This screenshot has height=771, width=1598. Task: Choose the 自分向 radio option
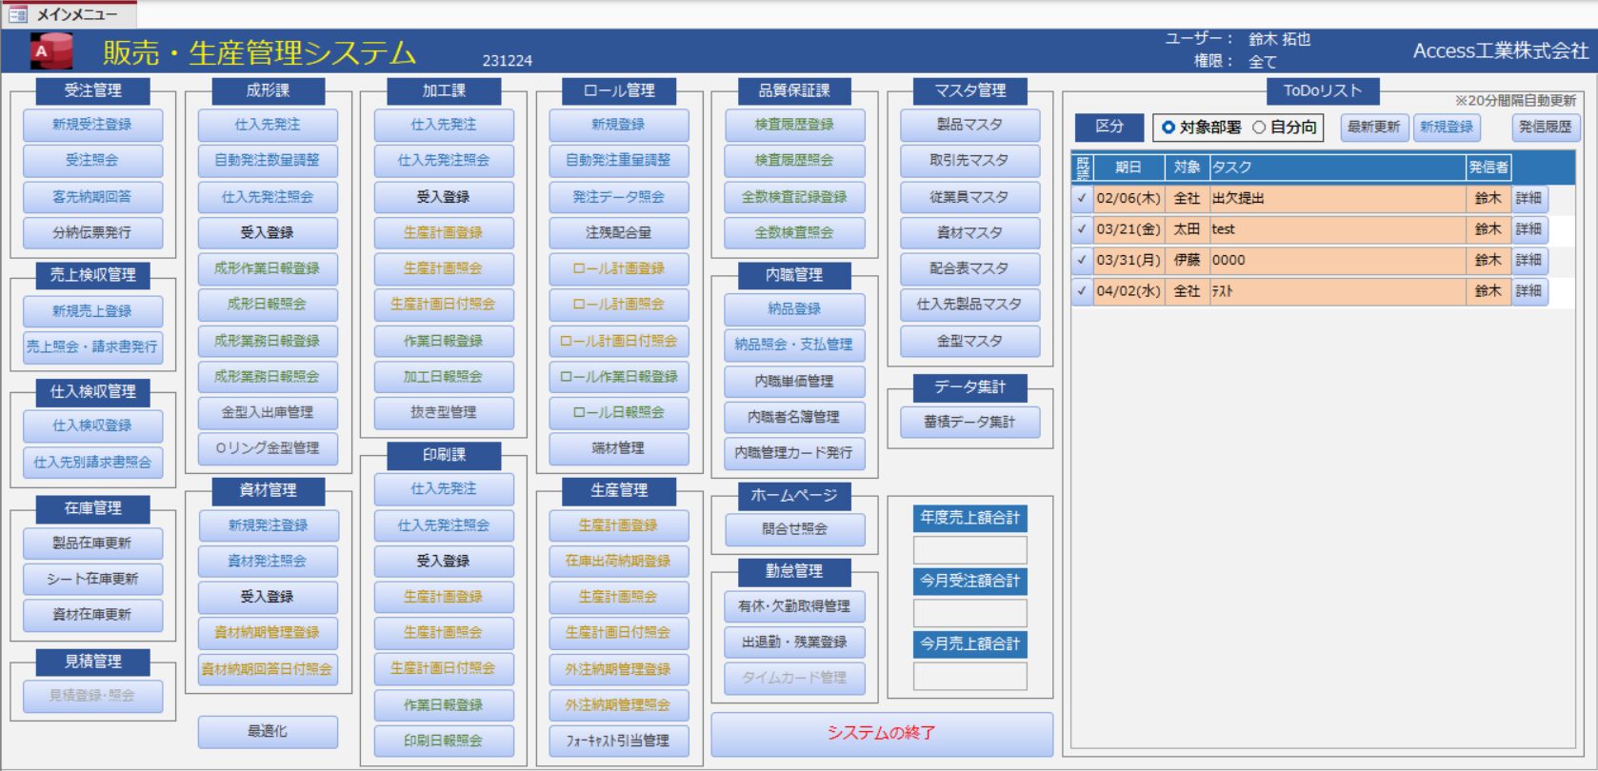pyautogui.click(x=1259, y=128)
